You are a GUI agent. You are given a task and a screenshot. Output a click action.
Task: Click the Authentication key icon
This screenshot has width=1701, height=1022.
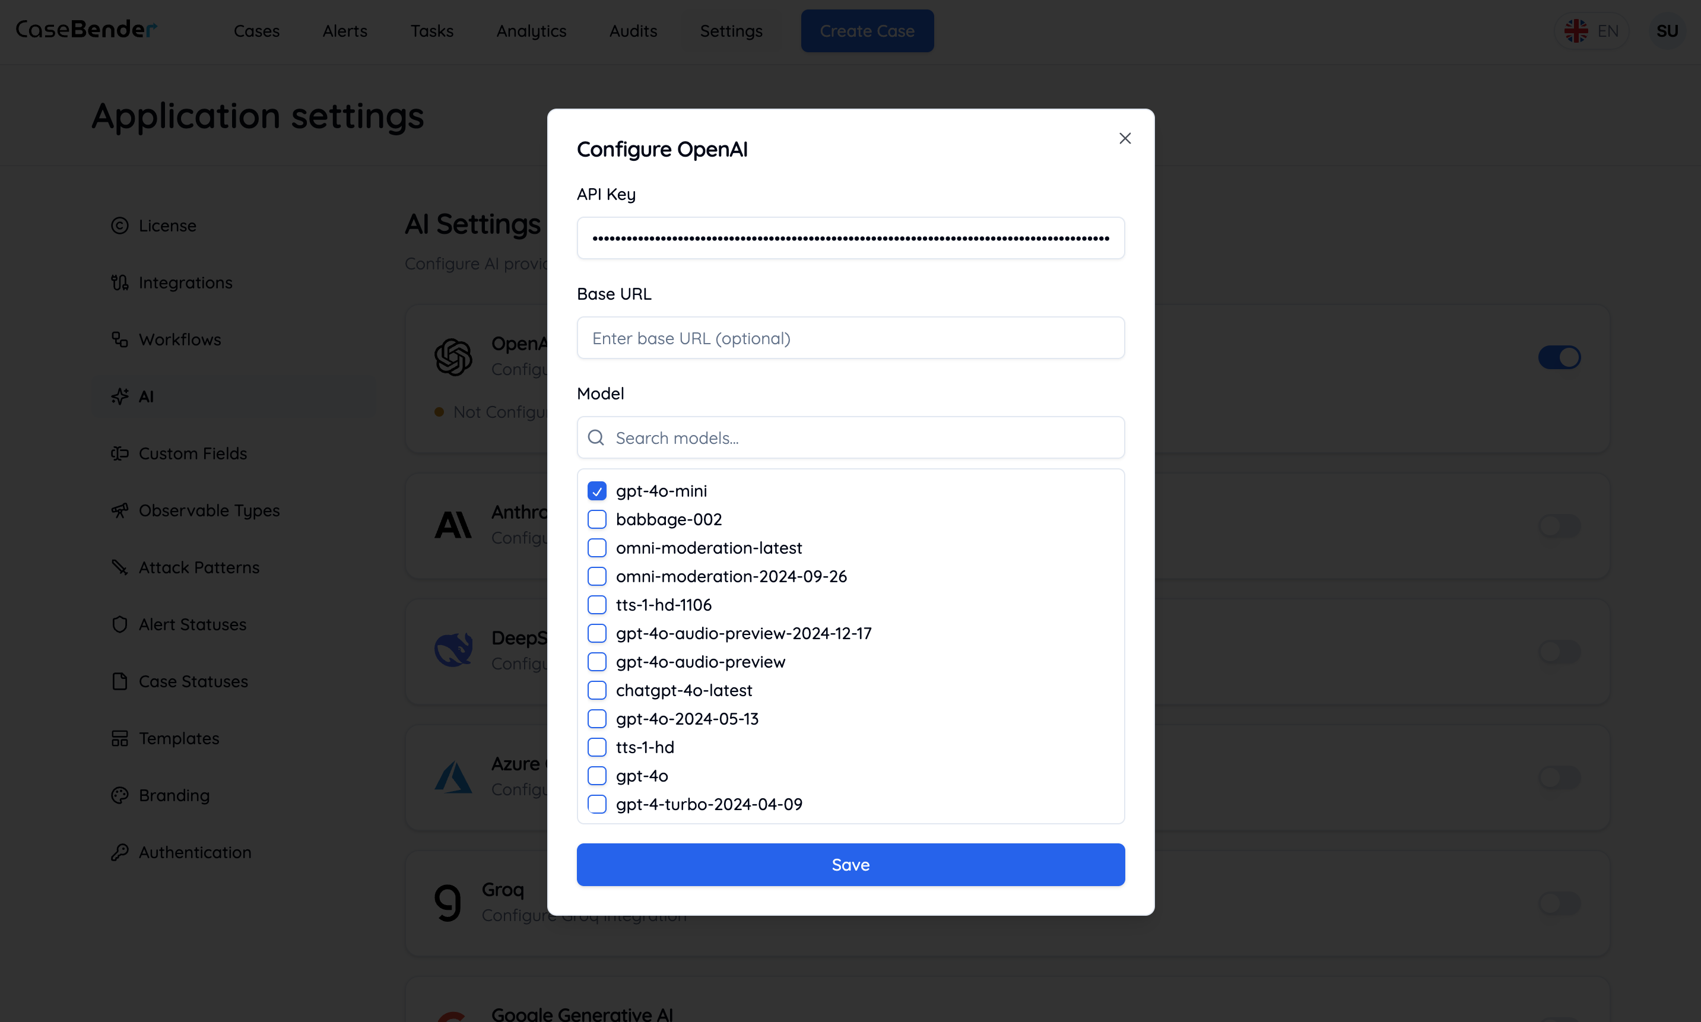pyautogui.click(x=120, y=853)
